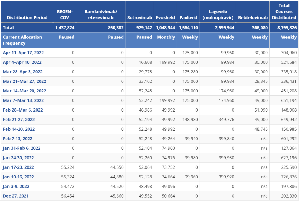Screen dimensions: 299x202
Task: Click the Sotrovimab column header
Action: (140, 17)
